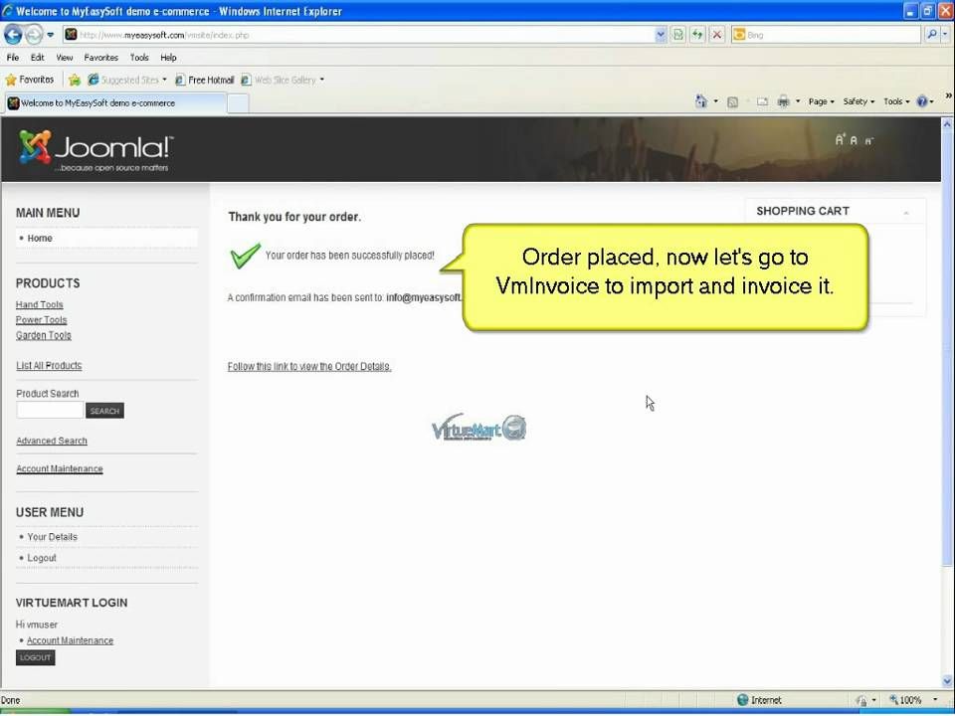Open Account Maintenance link below Advanced Search

coord(60,468)
